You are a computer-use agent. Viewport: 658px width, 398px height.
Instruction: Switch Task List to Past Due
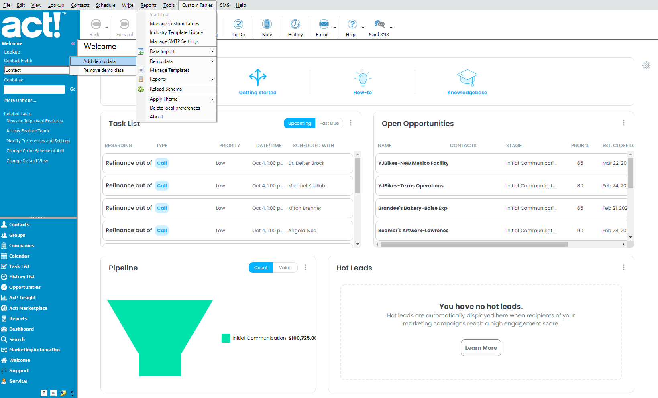coord(329,123)
